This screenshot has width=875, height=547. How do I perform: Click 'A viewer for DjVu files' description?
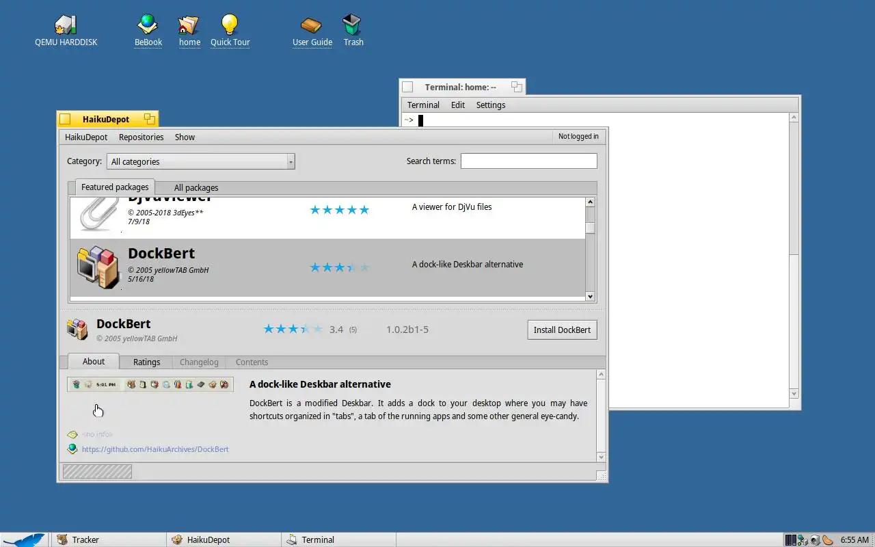pyautogui.click(x=452, y=207)
